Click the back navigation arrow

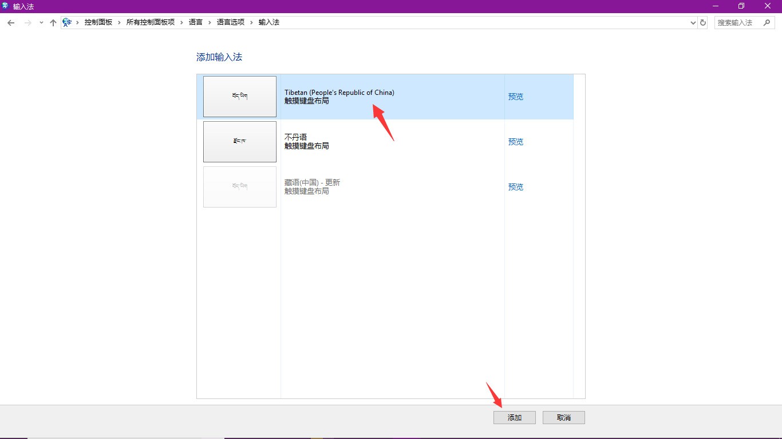click(x=10, y=22)
